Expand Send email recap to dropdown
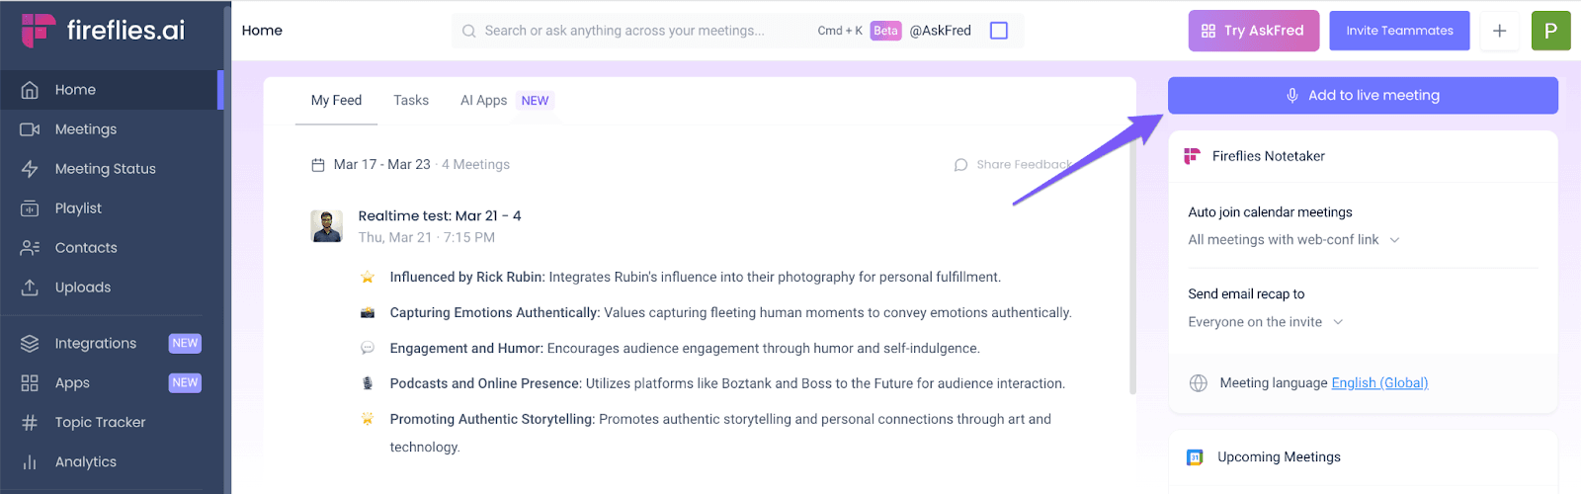 (1266, 322)
